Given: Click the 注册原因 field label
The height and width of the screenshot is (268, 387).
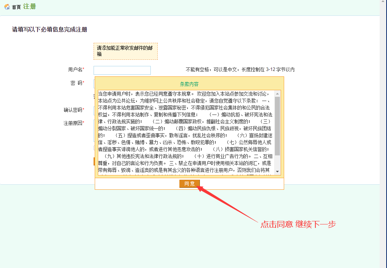Looking at the screenshot, I should (x=73, y=123).
